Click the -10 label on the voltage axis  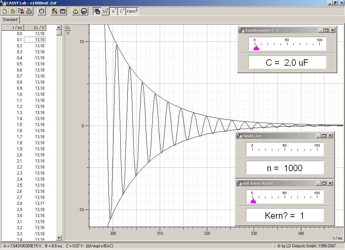pyautogui.click(x=81, y=210)
